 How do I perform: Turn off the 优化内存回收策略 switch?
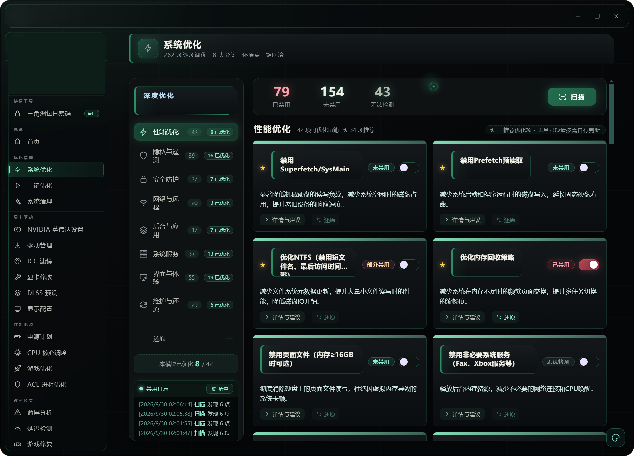(589, 265)
